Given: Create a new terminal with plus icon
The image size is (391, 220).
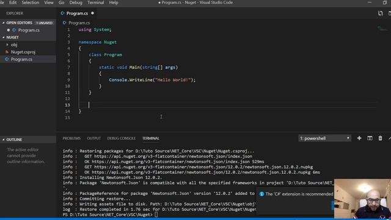Looking at the screenshot, I should [x=359, y=138].
